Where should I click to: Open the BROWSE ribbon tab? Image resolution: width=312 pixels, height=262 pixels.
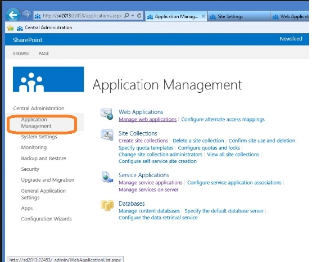coord(21,53)
